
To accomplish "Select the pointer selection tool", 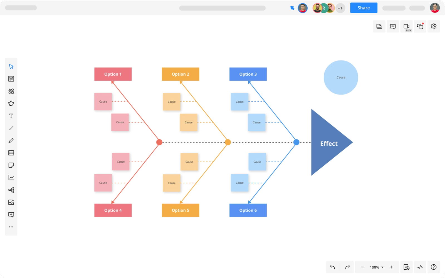I will coord(11,66).
